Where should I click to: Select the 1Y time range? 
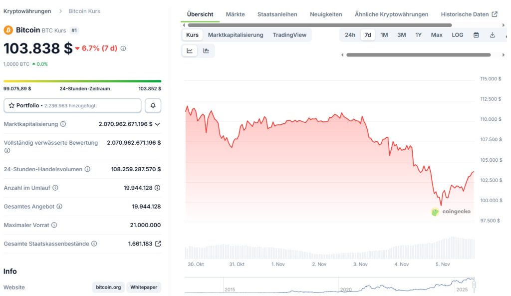click(x=419, y=35)
